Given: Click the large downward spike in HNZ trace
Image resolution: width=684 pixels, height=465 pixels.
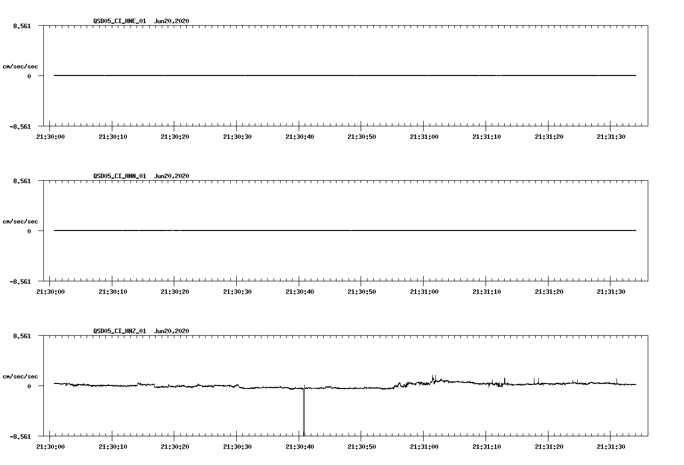Looking at the screenshot, I should click(304, 412).
